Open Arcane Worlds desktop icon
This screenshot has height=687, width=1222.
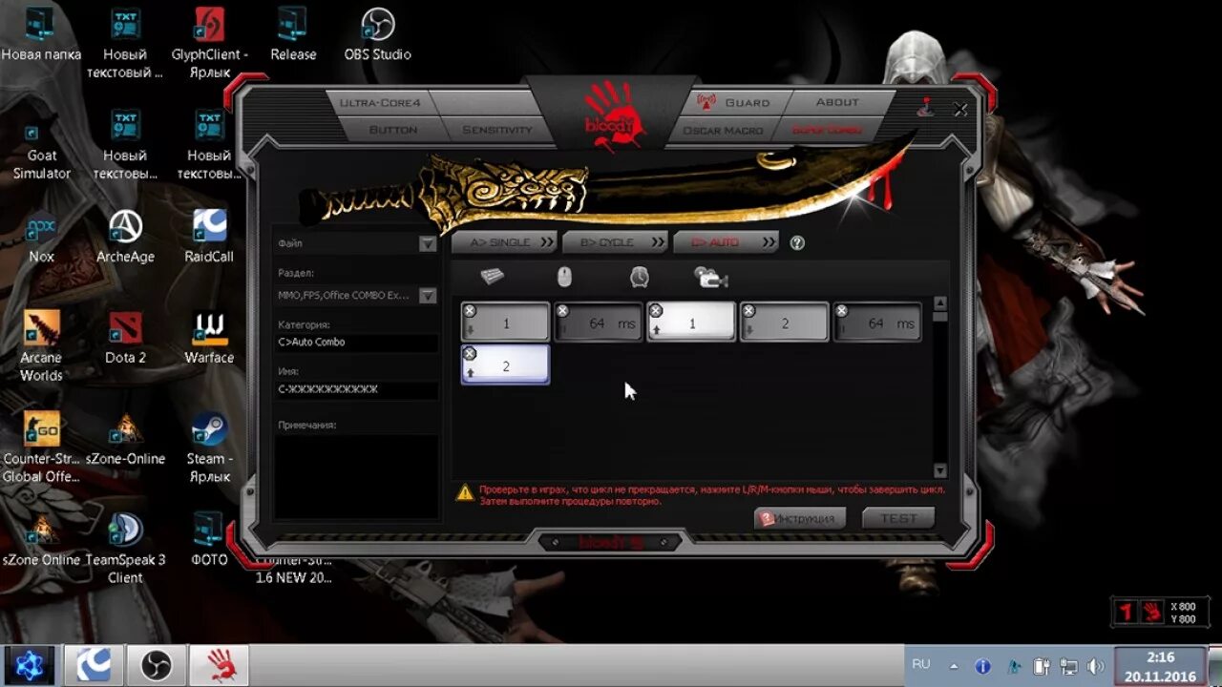pos(41,346)
